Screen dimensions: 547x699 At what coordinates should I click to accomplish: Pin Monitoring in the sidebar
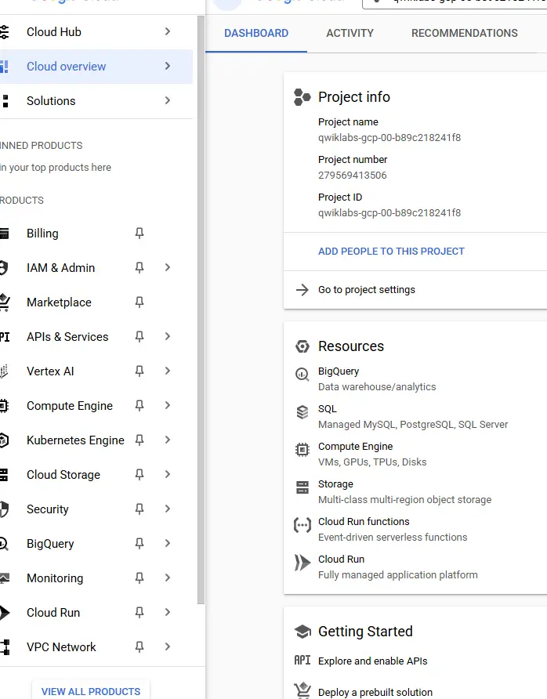coord(139,578)
